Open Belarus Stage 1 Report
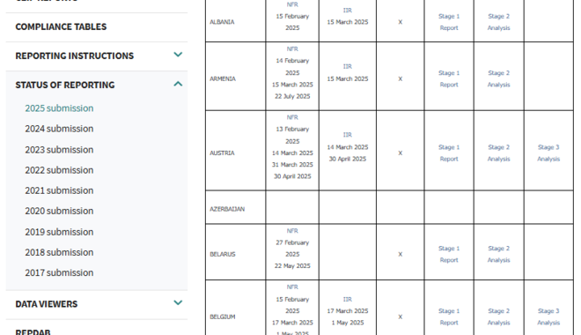Viewport: 581px width, 335px height. (449, 254)
